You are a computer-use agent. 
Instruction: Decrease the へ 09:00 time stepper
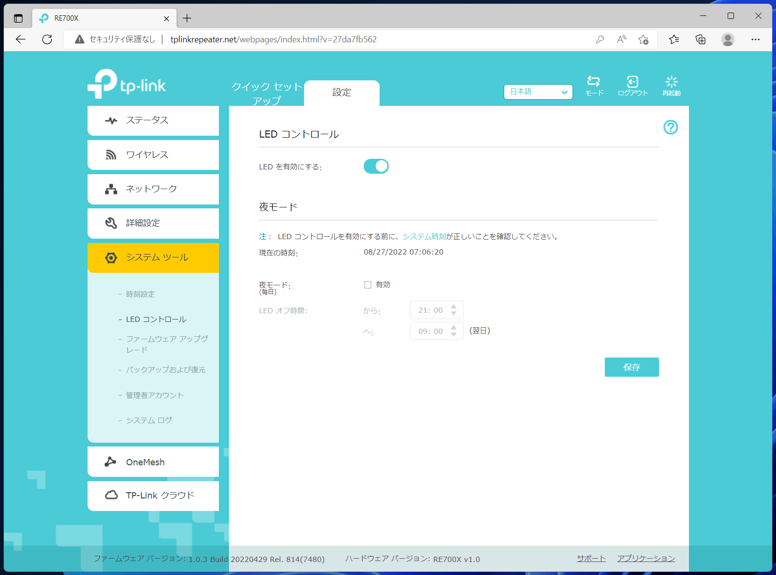pos(453,334)
